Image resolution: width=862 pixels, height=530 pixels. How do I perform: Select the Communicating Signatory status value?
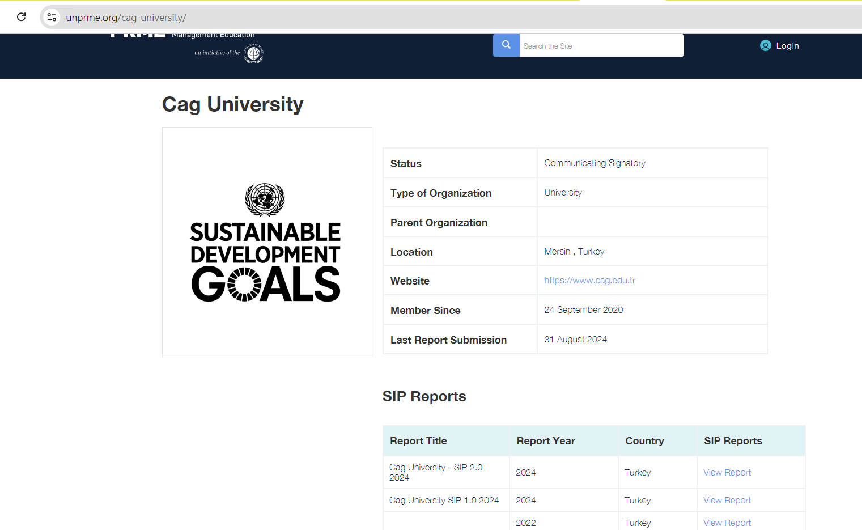point(595,163)
